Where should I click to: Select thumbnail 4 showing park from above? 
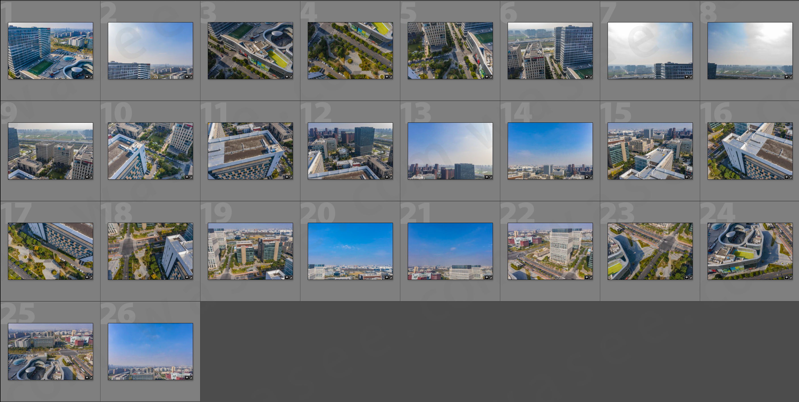(350, 50)
